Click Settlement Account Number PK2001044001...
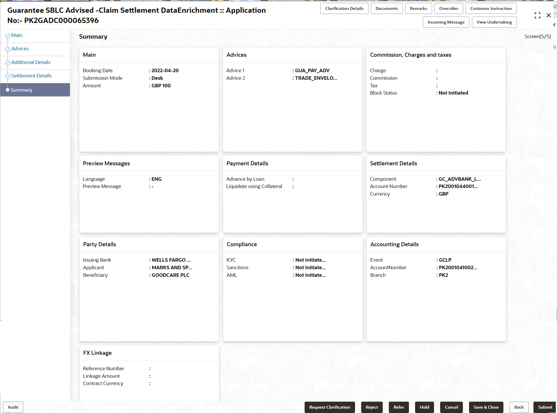The width and height of the screenshot is (557, 413). [x=458, y=186]
